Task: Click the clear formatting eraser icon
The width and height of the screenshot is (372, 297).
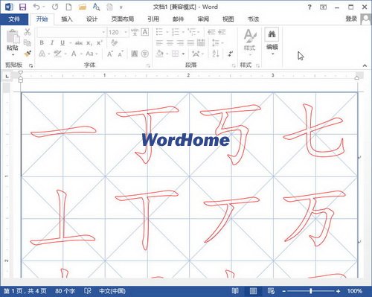Action: tap(114, 42)
